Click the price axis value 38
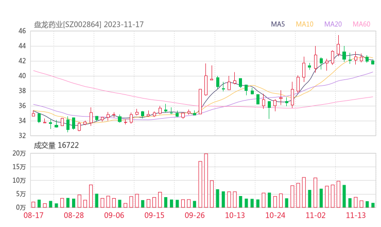The width and height of the screenshot is (381, 227). click(22, 91)
